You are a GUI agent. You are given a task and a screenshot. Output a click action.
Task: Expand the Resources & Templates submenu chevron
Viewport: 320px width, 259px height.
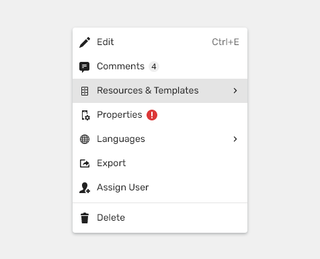click(235, 91)
